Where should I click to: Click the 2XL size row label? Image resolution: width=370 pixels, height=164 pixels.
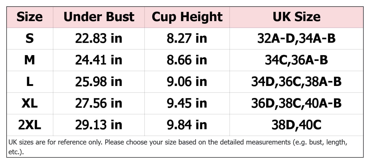click(x=30, y=125)
